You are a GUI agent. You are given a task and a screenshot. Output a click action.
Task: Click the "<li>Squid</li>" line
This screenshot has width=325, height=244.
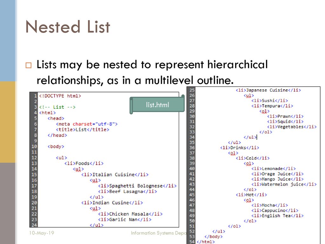285,121
